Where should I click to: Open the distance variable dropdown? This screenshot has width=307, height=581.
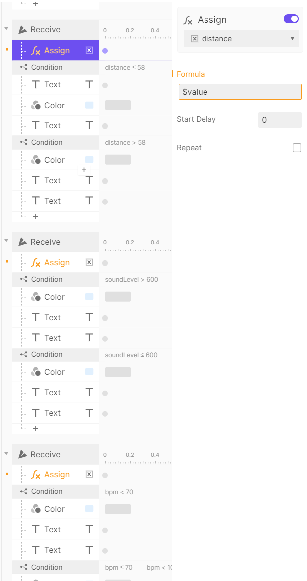(241, 39)
